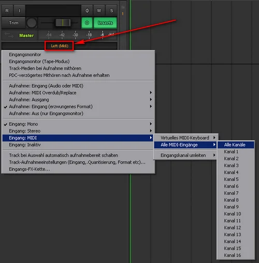Click the routing arrows icon beside Master

coord(9,35)
